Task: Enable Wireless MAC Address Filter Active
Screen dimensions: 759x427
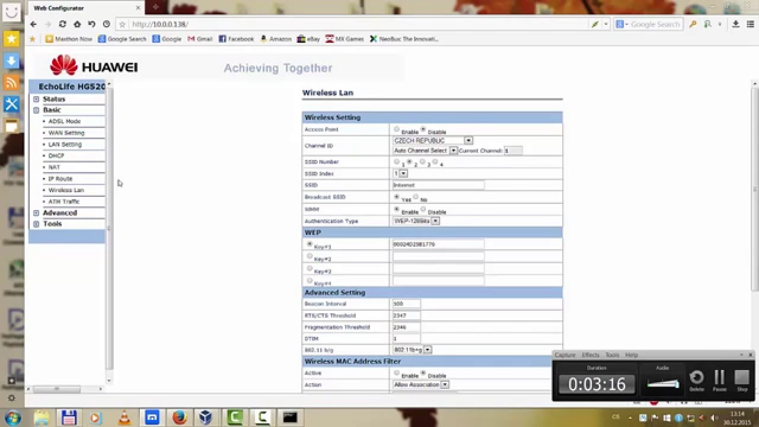Action: [x=397, y=372]
